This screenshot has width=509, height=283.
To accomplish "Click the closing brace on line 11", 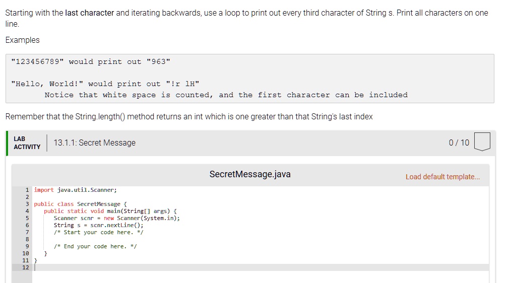I will tap(35, 260).
